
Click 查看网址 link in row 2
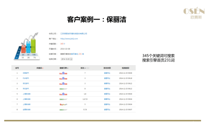(x=107, y=78)
